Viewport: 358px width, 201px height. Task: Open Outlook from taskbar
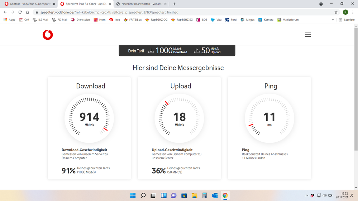tap(215, 196)
